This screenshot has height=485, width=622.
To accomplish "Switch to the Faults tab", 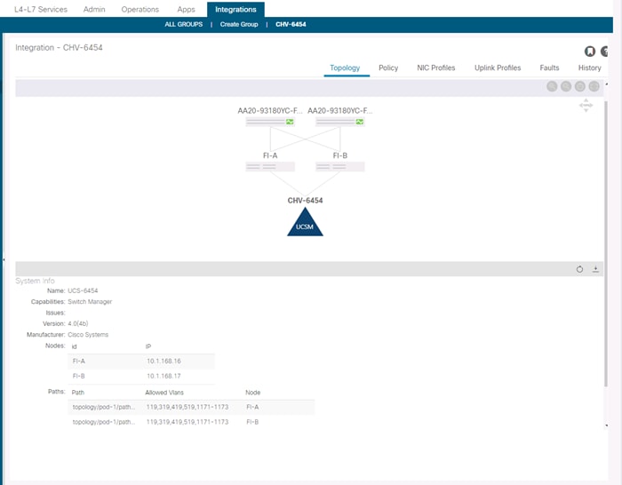I will click(549, 68).
